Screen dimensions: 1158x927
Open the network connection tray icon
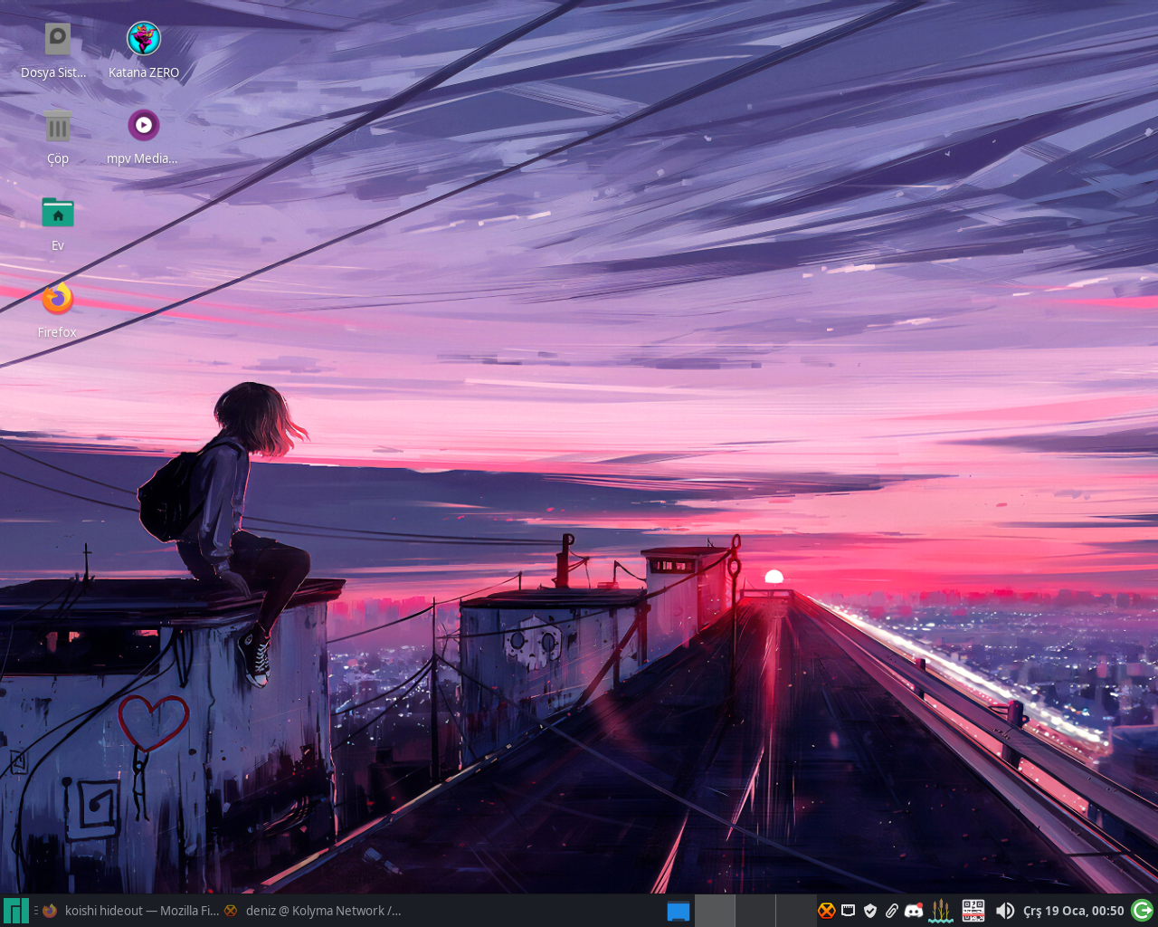pyautogui.click(x=848, y=911)
